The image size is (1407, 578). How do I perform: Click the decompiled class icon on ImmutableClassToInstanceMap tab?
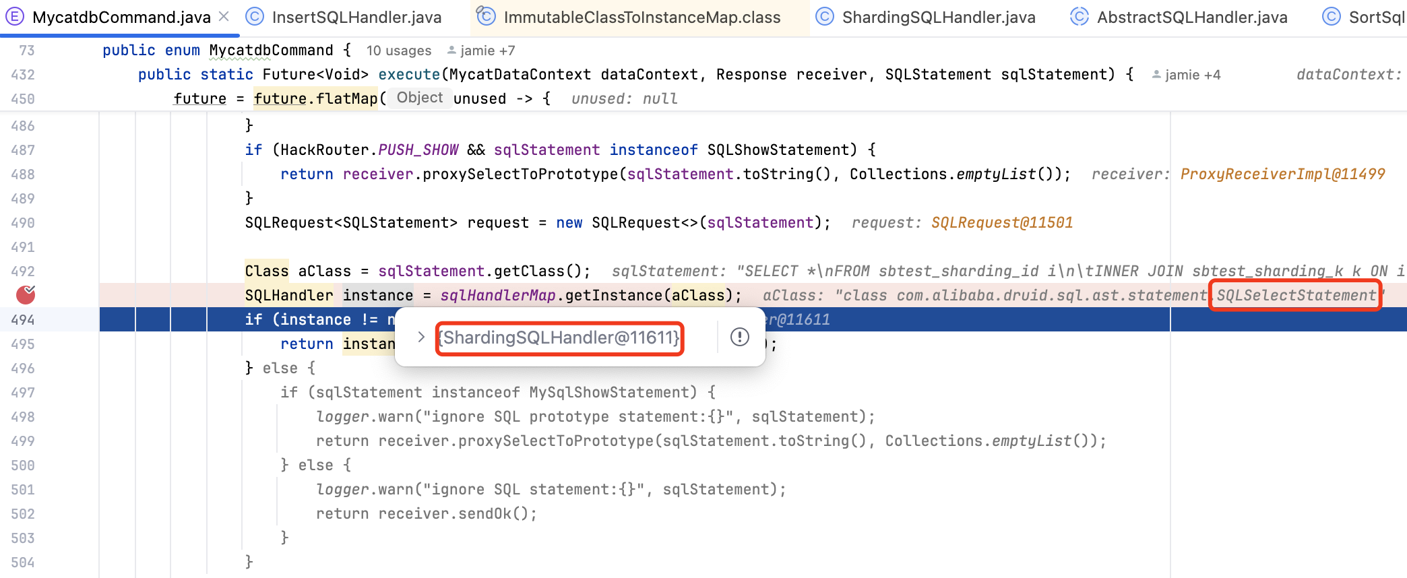[486, 16]
